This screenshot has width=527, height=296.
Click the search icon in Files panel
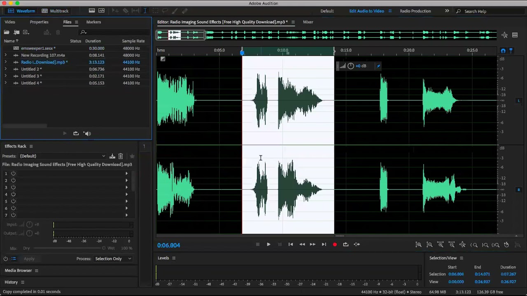click(84, 32)
